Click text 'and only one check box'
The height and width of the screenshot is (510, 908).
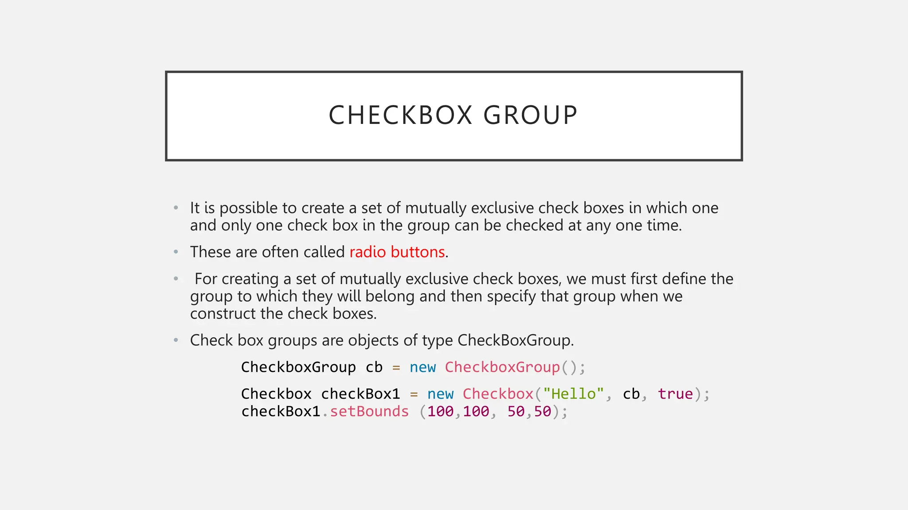click(274, 225)
